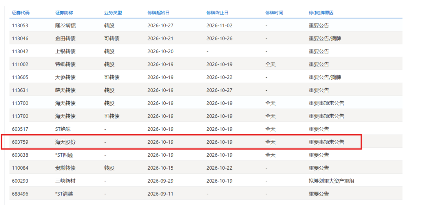This screenshot has width=424, height=205.
Task: Click 全天 in 特纸转债 row
Action: (270, 65)
